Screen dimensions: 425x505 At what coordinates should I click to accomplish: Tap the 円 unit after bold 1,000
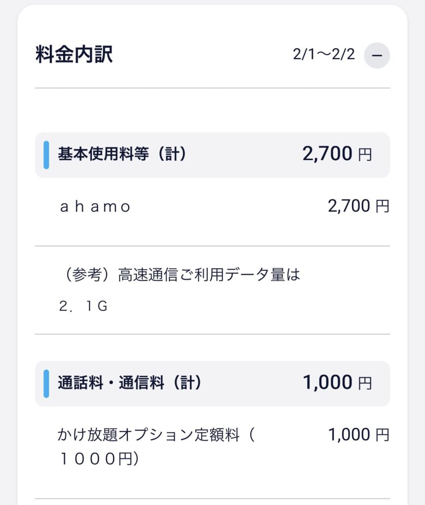click(x=365, y=384)
